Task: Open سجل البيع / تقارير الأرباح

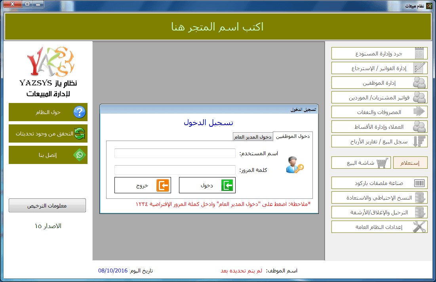Action: (379, 141)
